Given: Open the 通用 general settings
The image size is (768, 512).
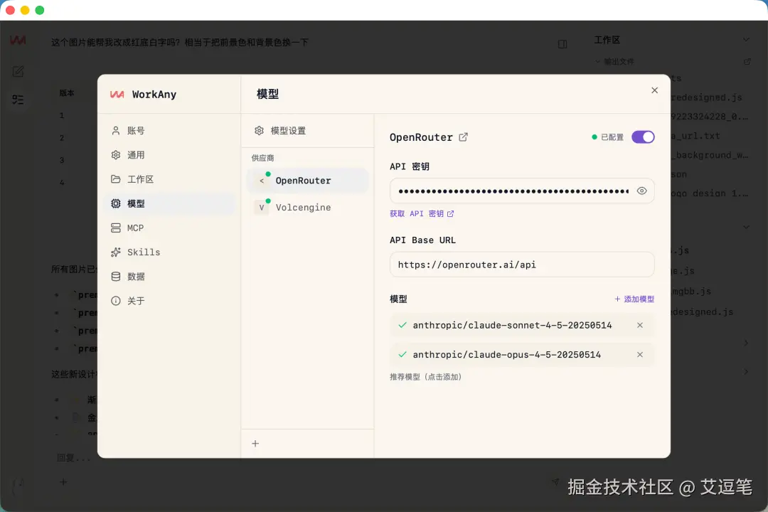Looking at the screenshot, I should [169, 155].
